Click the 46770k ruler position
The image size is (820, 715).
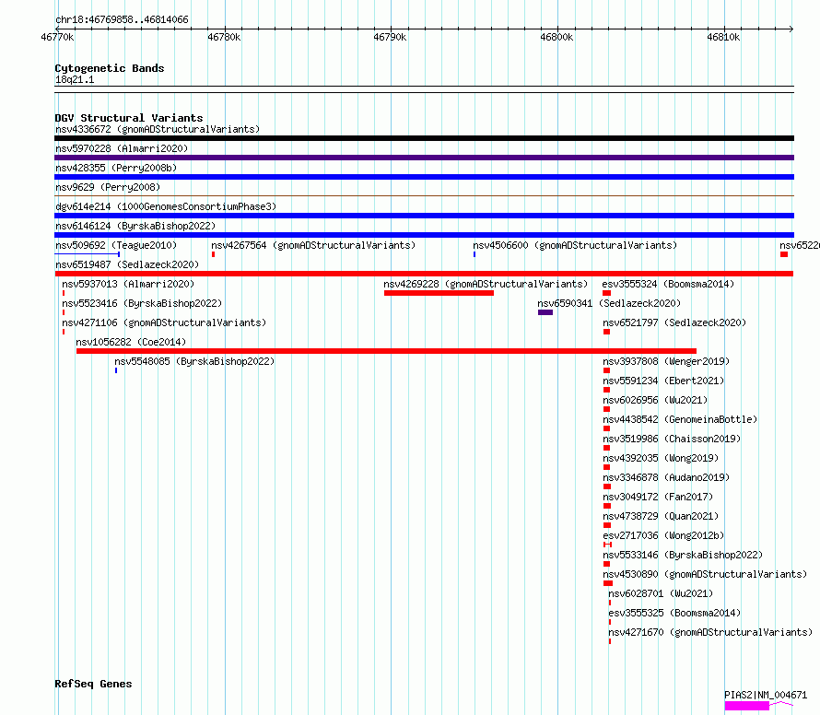(x=57, y=37)
